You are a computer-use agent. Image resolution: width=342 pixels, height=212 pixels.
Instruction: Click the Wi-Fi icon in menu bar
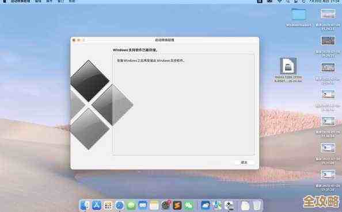click(280, 1)
